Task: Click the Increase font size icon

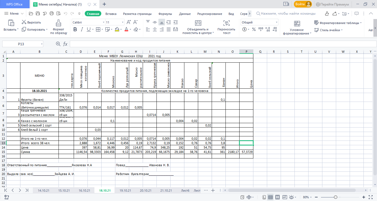Action: coord(129,22)
